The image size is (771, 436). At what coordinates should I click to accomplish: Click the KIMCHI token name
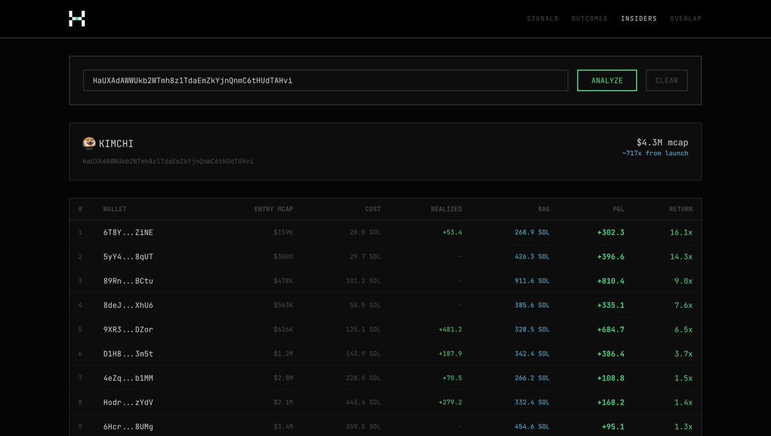tap(116, 143)
